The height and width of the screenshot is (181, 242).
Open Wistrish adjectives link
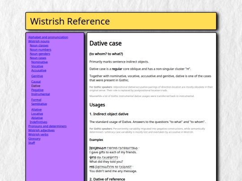pyautogui.click(x=41, y=130)
